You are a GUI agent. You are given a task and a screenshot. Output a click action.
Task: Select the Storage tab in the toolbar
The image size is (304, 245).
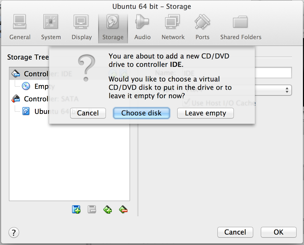click(x=113, y=26)
